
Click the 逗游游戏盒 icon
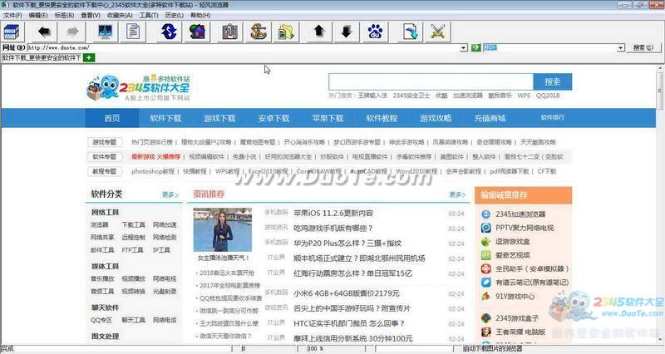pyautogui.click(x=486, y=242)
